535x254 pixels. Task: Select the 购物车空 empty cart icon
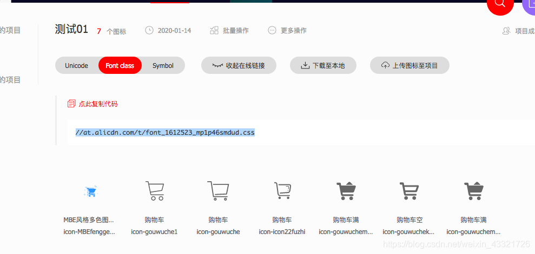click(x=409, y=191)
